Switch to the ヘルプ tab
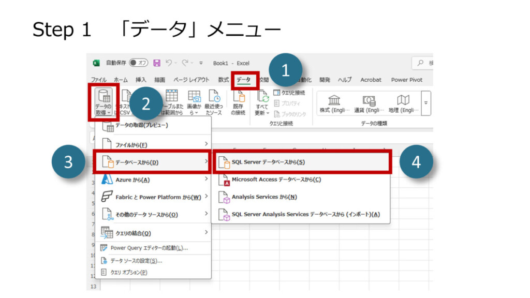 click(345, 80)
